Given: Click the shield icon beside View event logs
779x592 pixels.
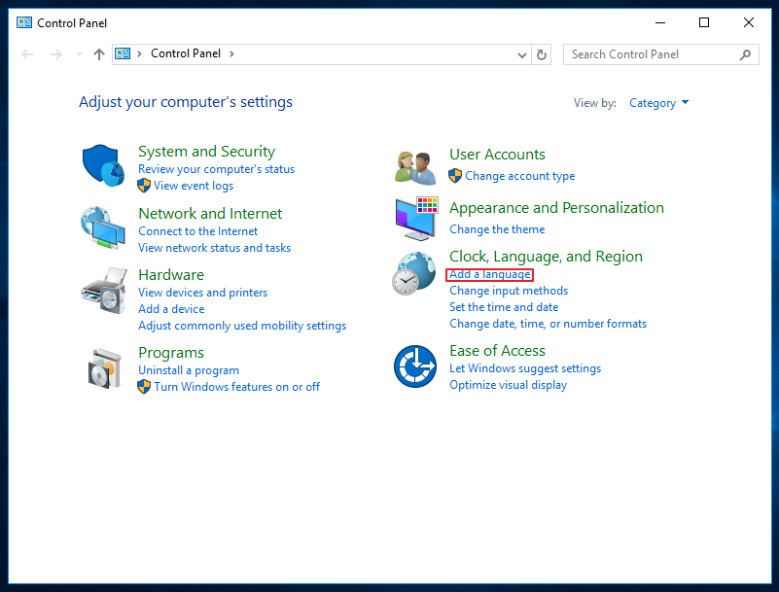Looking at the screenshot, I should tap(144, 186).
